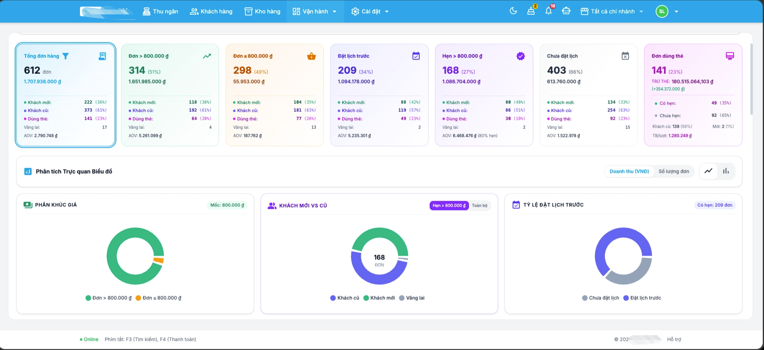Switch the charts to Số lượng đơn
This screenshot has height=350, width=764.
coord(674,172)
